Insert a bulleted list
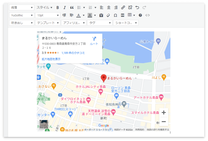 79,8
